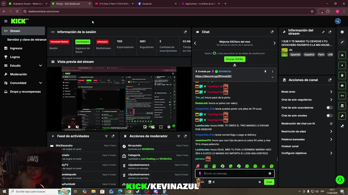This screenshot has width=348, height=195.
Task: Click the user avatar at top right
Action: click(x=338, y=21)
